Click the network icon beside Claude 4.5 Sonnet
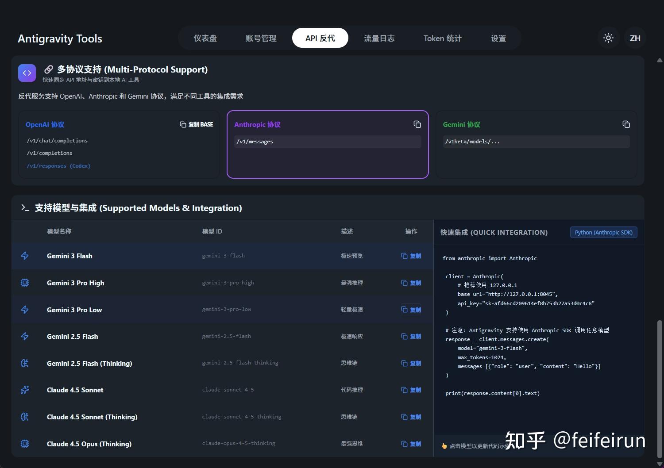 click(25, 390)
